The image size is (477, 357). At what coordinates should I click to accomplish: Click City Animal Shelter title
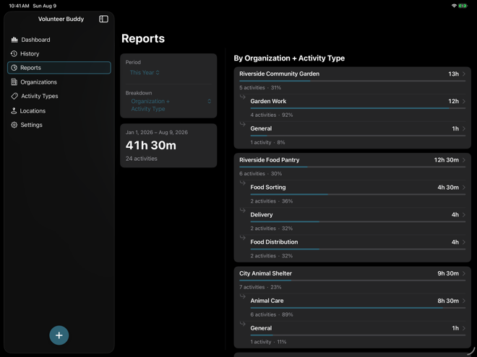tap(265, 273)
